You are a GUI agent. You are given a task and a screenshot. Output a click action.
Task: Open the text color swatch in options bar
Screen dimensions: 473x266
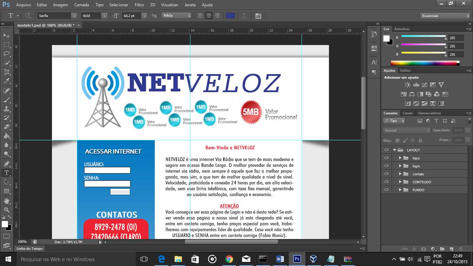pos(230,16)
